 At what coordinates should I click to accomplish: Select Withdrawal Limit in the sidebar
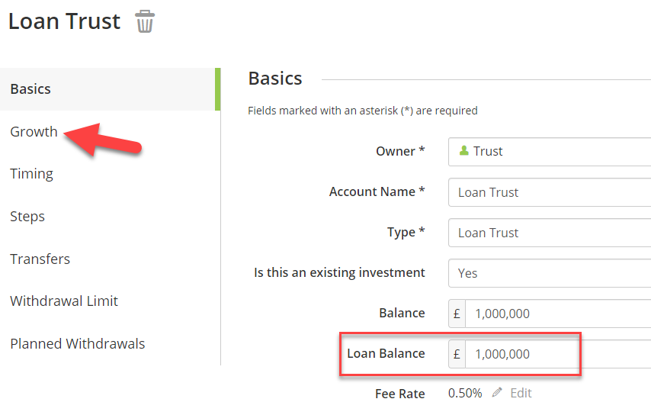64,301
